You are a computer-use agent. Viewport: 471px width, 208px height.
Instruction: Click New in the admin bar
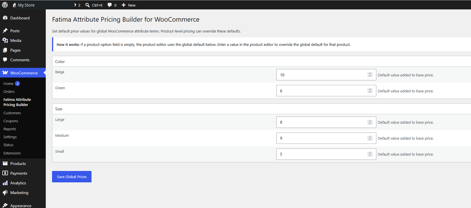132,5
